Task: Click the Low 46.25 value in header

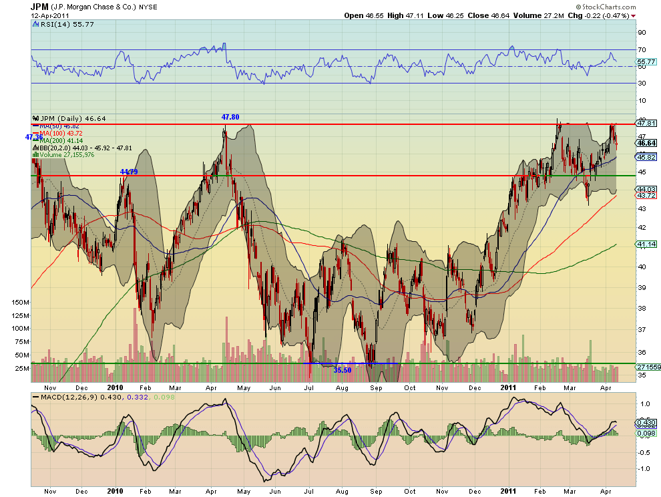Action: pyautogui.click(x=445, y=15)
